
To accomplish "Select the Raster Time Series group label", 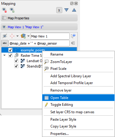I will point(31,56).
